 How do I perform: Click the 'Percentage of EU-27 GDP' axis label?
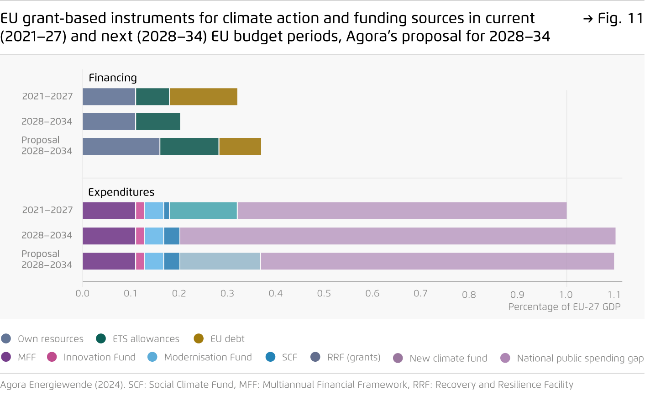click(x=564, y=306)
